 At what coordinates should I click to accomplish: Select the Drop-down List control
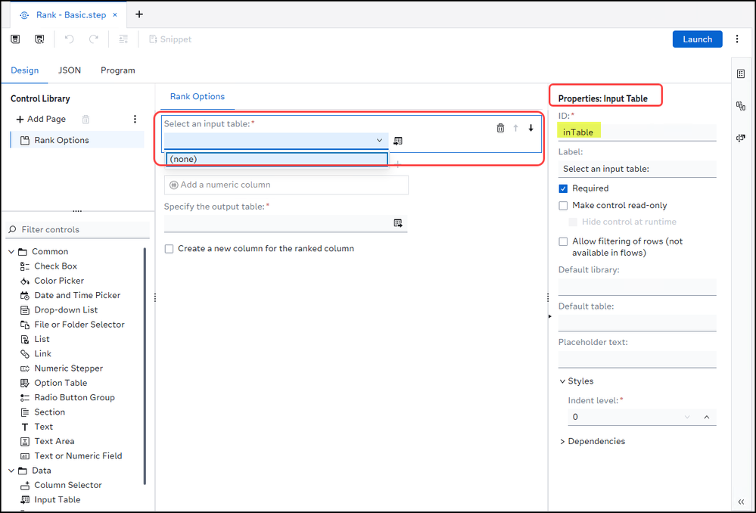[x=66, y=309]
